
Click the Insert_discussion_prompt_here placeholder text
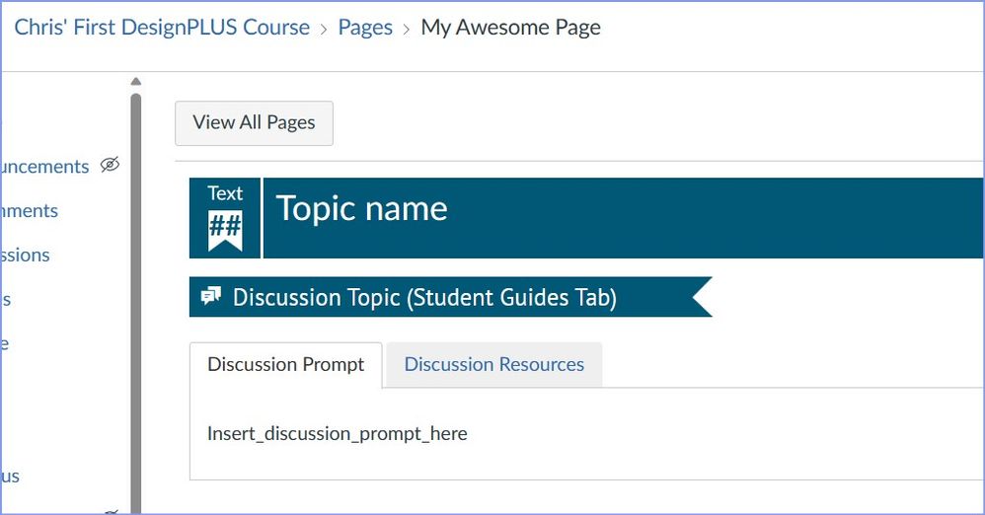click(337, 433)
